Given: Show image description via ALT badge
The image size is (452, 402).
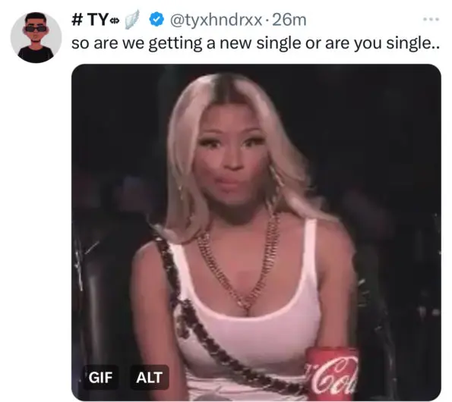Looking at the screenshot, I should 150,377.
